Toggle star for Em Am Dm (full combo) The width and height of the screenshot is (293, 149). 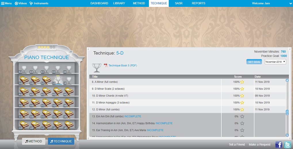tap(242, 116)
